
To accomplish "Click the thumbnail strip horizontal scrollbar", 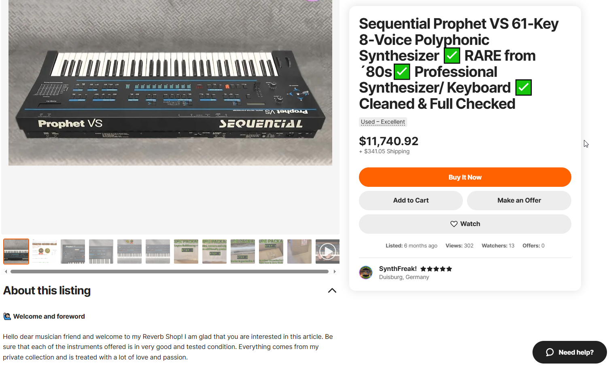I will pos(170,272).
